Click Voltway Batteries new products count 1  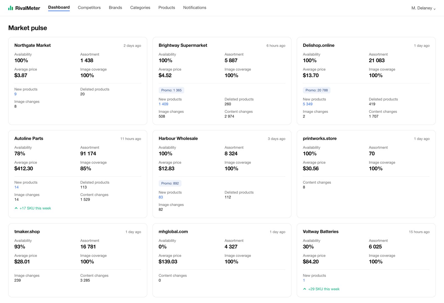(x=304, y=280)
